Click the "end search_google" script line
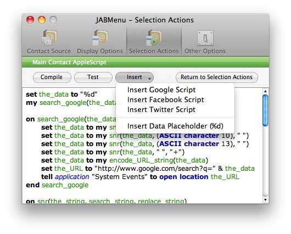The width and height of the screenshot is (291, 234). [x=57, y=185]
